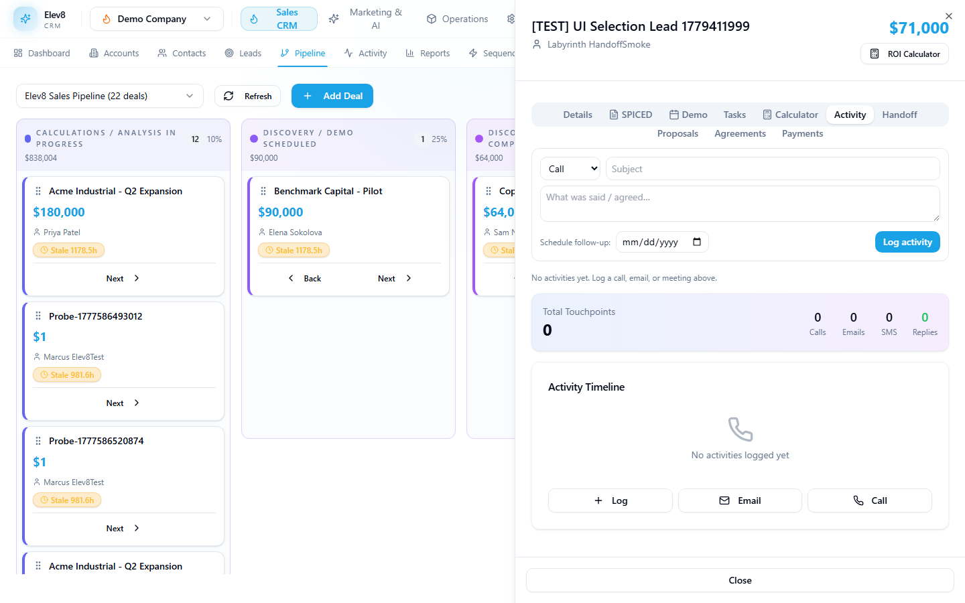Click the Discovery / Demo Scheduled column header
This screenshot has width=965, height=603.
point(348,144)
